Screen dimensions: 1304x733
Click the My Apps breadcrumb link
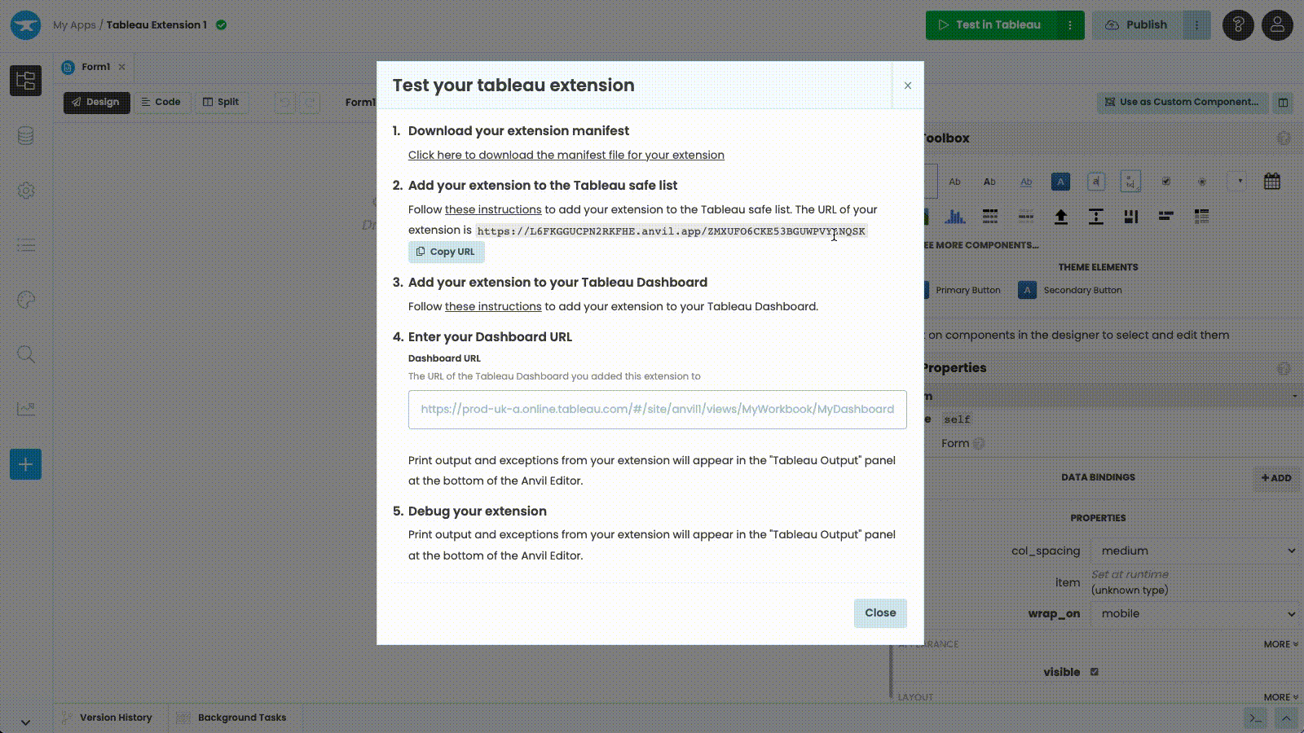[x=74, y=25]
